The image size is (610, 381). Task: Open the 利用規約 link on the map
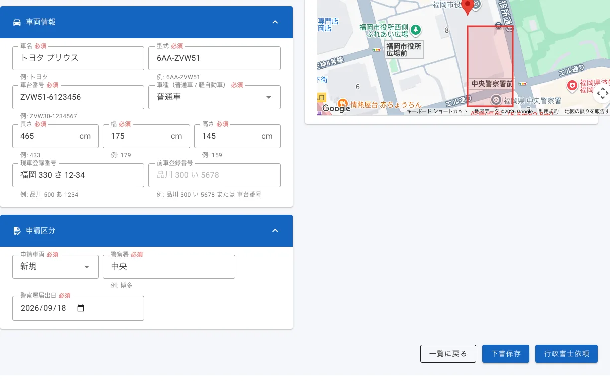click(549, 112)
